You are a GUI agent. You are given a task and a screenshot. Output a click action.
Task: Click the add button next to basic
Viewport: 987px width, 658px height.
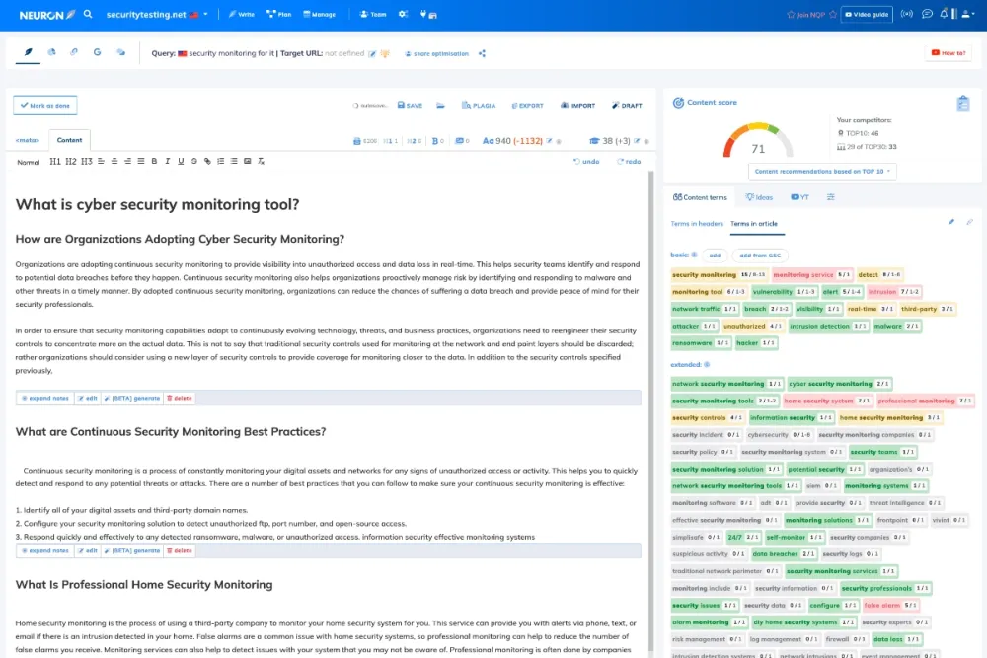715,256
